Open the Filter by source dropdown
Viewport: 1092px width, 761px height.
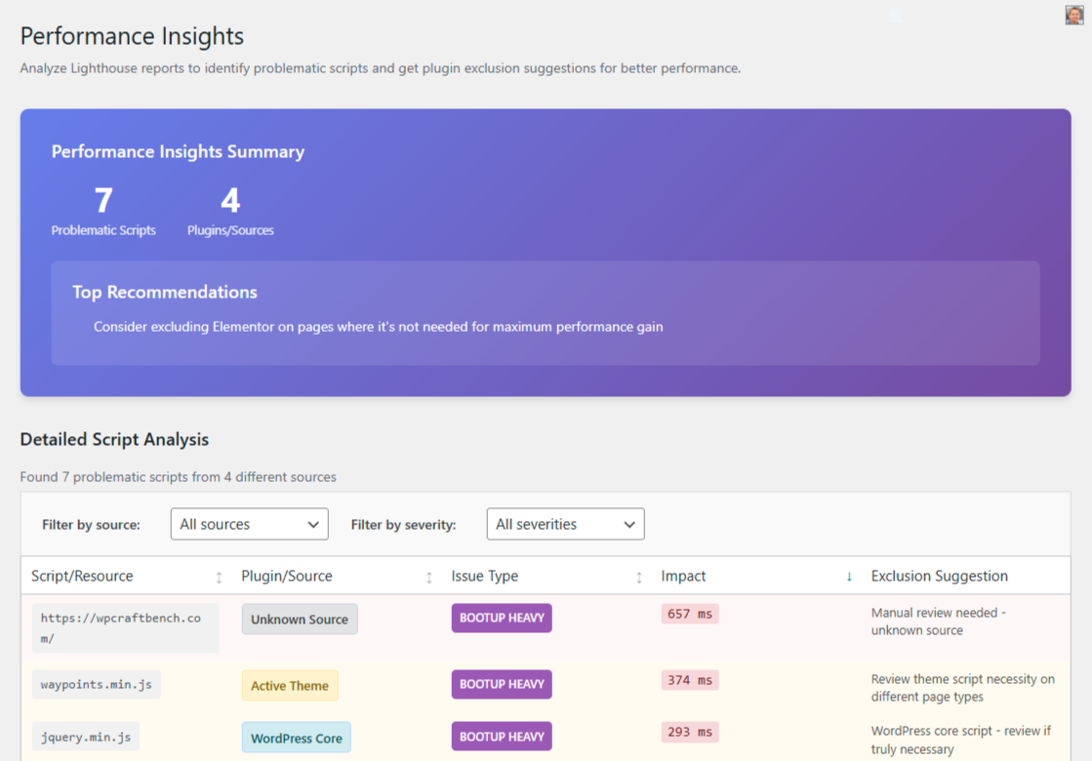[x=249, y=524]
